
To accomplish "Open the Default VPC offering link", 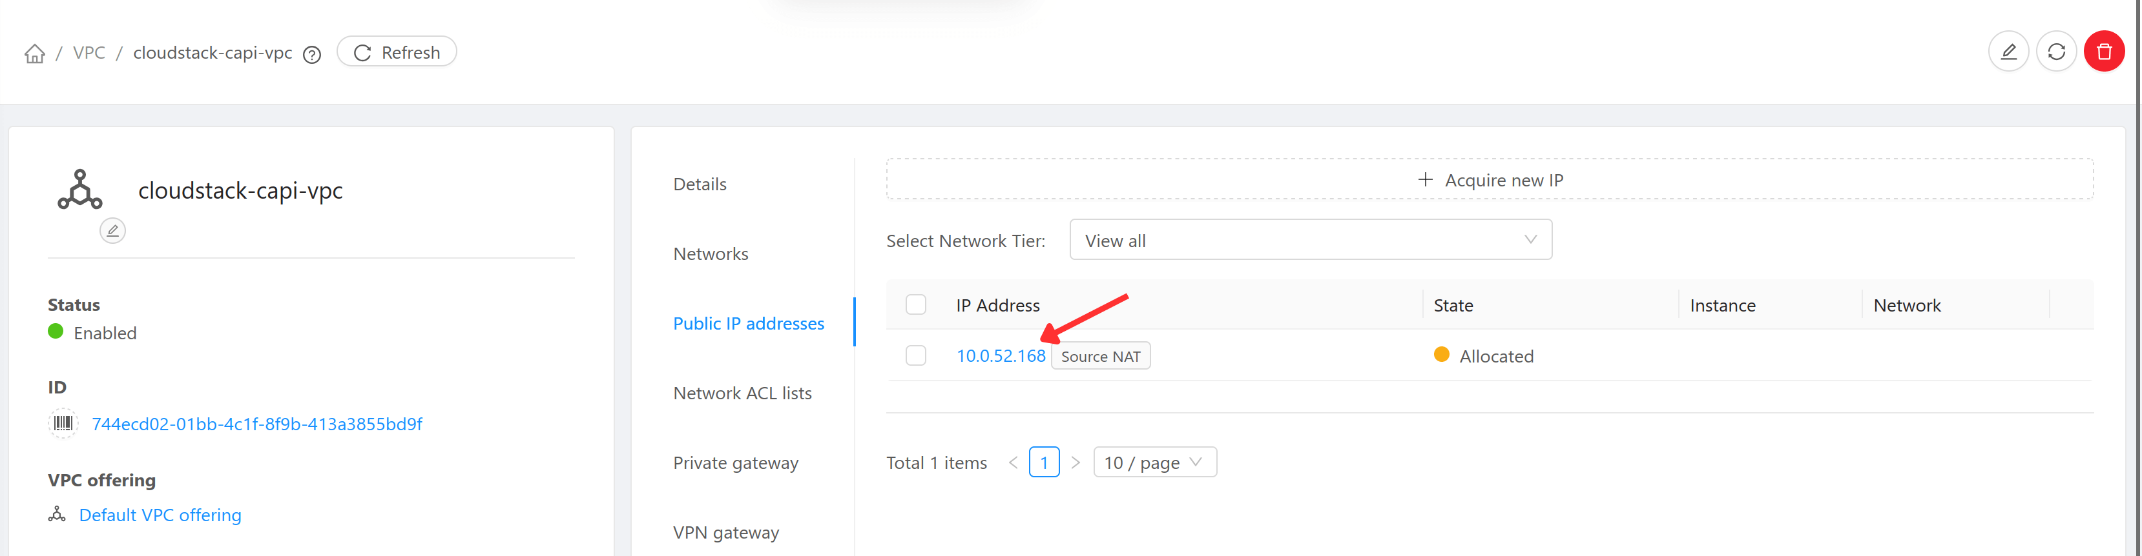I will pyautogui.click(x=160, y=515).
